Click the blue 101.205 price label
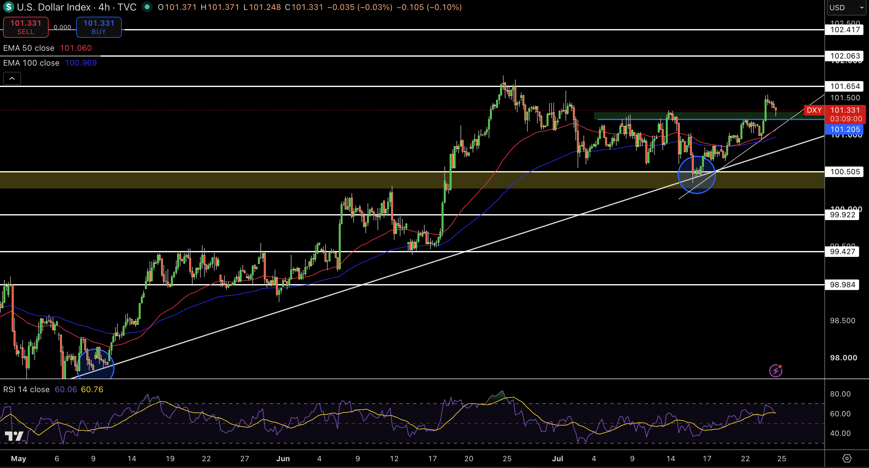The image size is (869, 468). pyautogui.click(x=844, y=129)
